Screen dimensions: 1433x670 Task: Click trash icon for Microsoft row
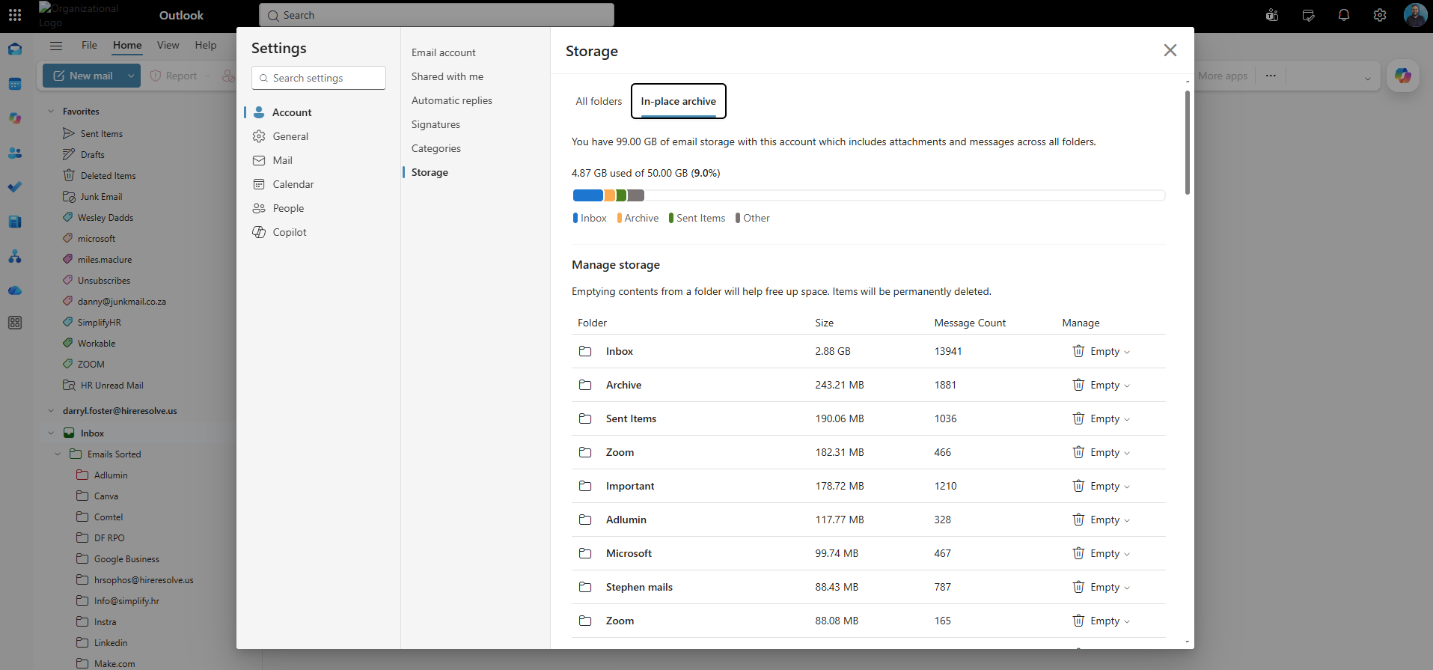pyautogui.click(x=1078, y=553)
